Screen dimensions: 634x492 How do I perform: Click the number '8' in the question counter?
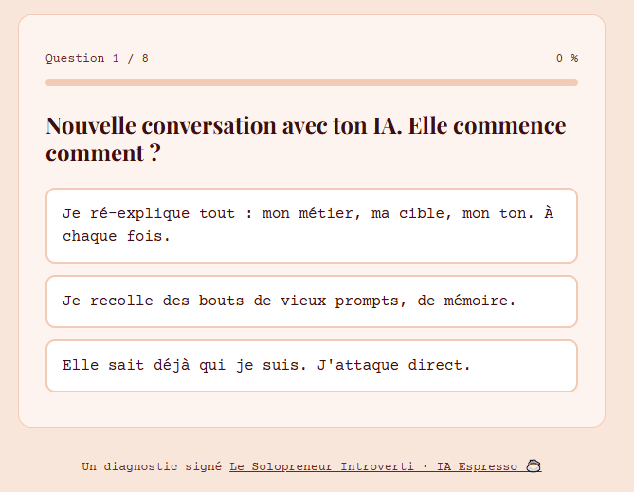(145, 58)
